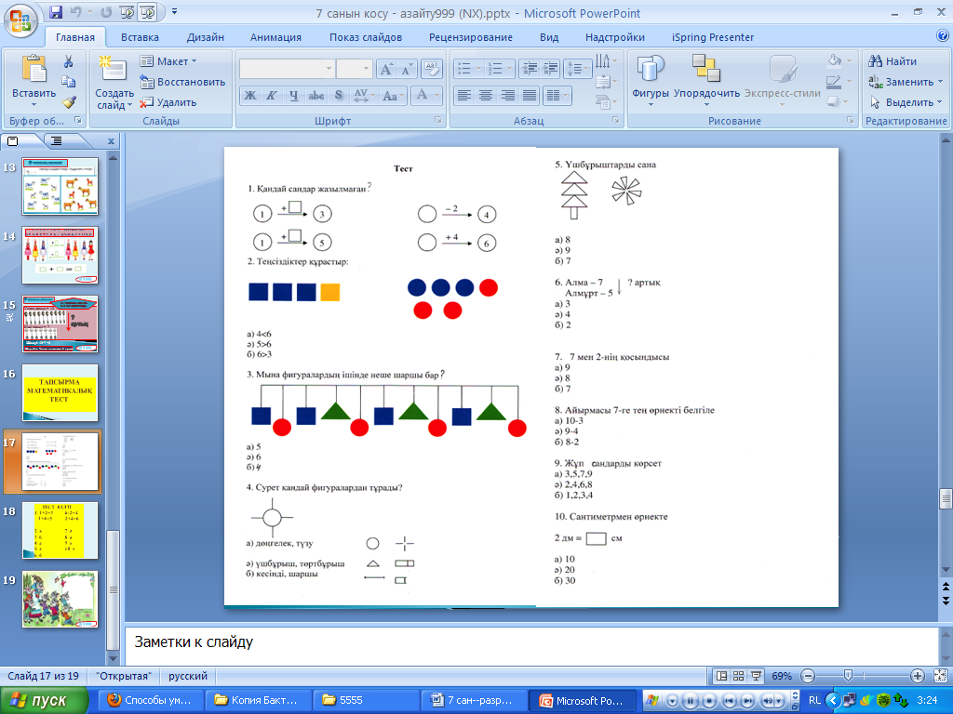This screenshot has width=953, height=714.
Task: Open Arrange (Упорядочить) menu
Action: tap(706, 82)
